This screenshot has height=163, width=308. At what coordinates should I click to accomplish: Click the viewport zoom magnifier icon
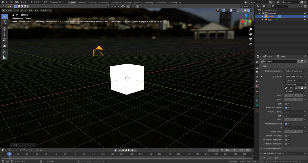pos(251,29)
